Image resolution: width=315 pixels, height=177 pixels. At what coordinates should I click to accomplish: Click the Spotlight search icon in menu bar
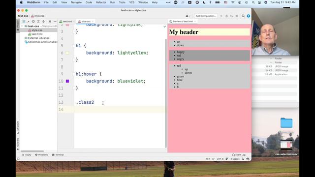pos(253,2)
